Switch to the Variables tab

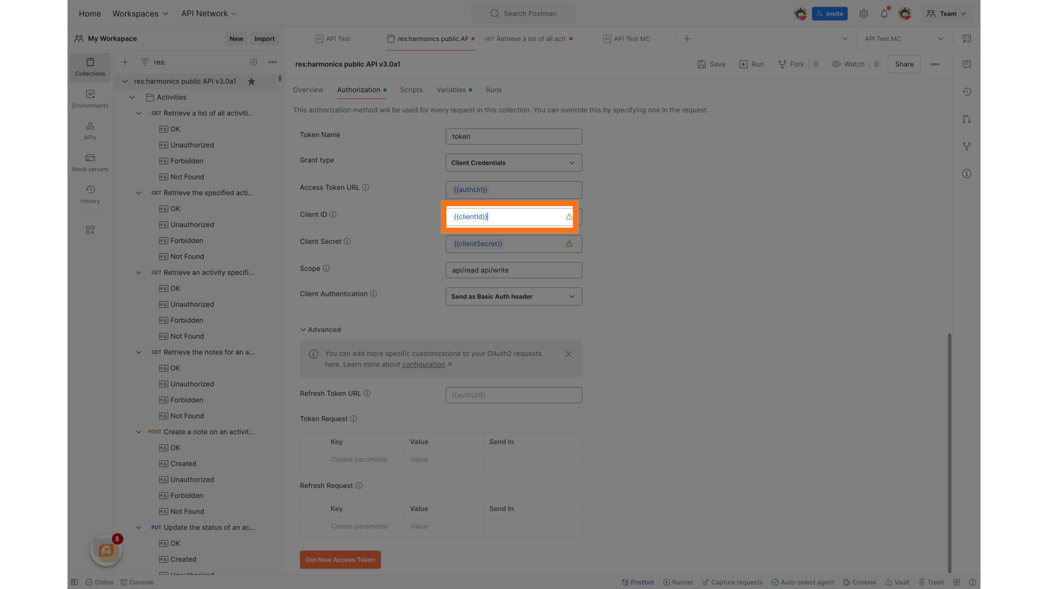(x=451, y=90)
